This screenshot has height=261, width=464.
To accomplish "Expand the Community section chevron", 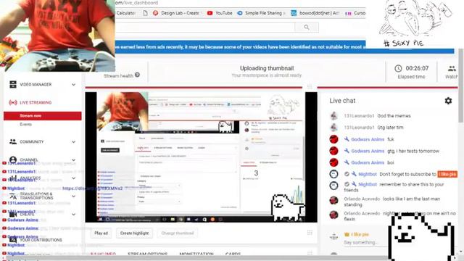I will point(73,142).
